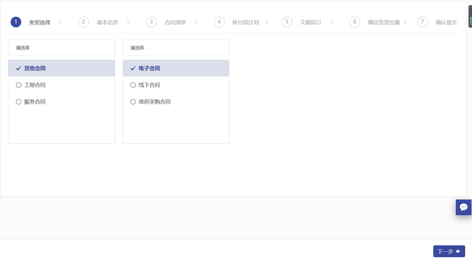The height and width of the screenshot is (259, 472).
Task: Select the 服务合同 radio option
Action: point(19,102)
